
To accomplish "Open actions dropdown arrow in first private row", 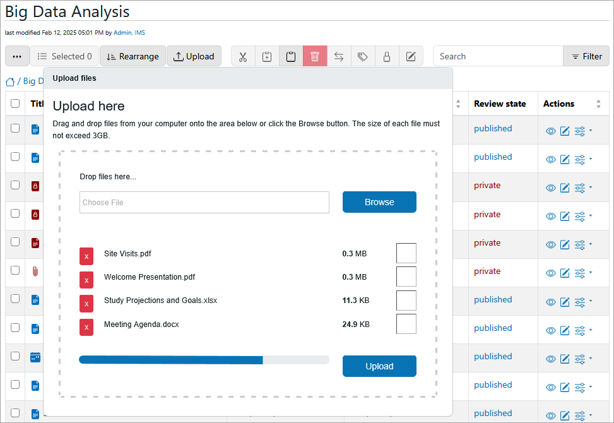I will pos(591,188).
